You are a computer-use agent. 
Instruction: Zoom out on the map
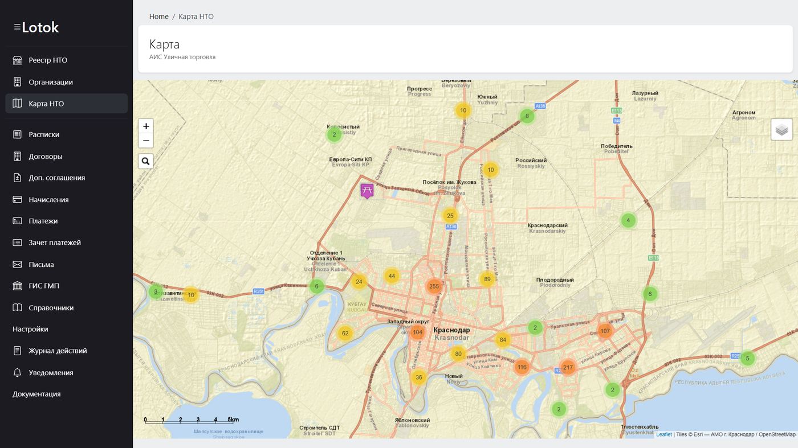(146, 141)
